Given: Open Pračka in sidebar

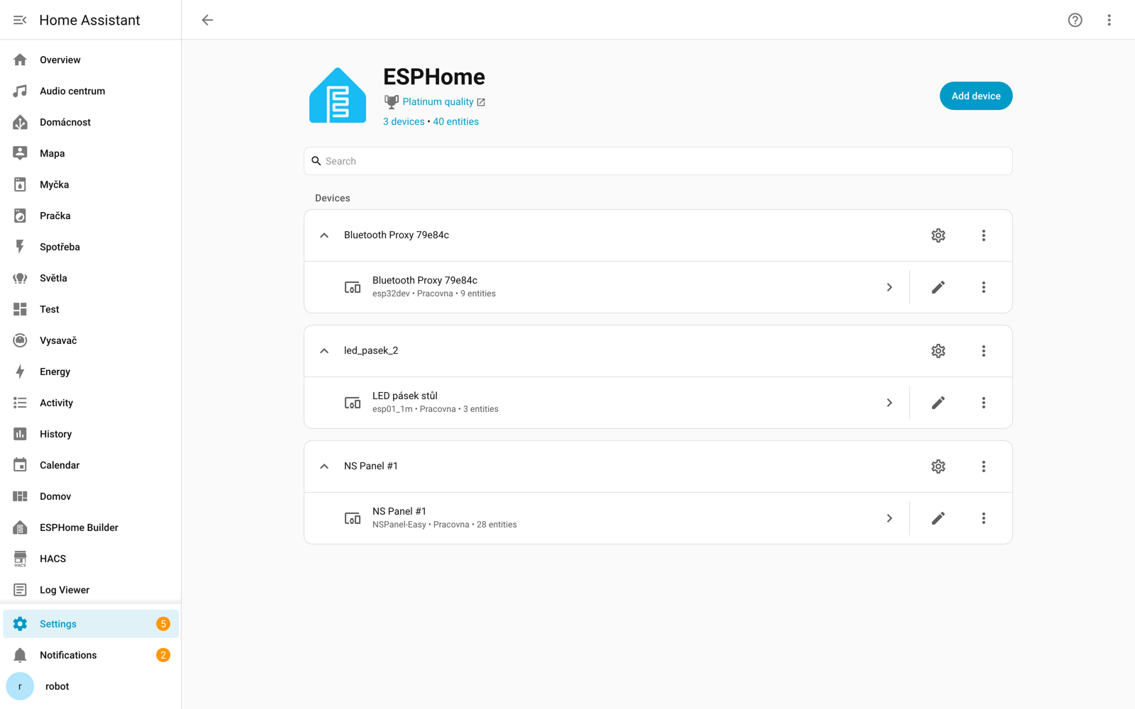Looking at the screenshot, I should pyautogui.click(x=91, y=216).
